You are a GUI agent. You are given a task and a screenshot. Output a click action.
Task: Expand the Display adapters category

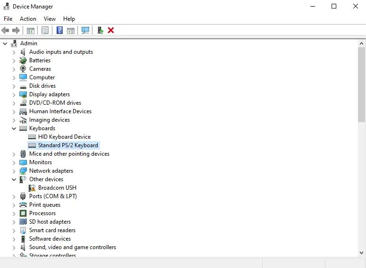click(x=14, y=94)
